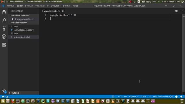Image resolution: width=185 pixels, height=104 pixels.
Task: Expand the Outline panel
Action: tap(15, 93)
